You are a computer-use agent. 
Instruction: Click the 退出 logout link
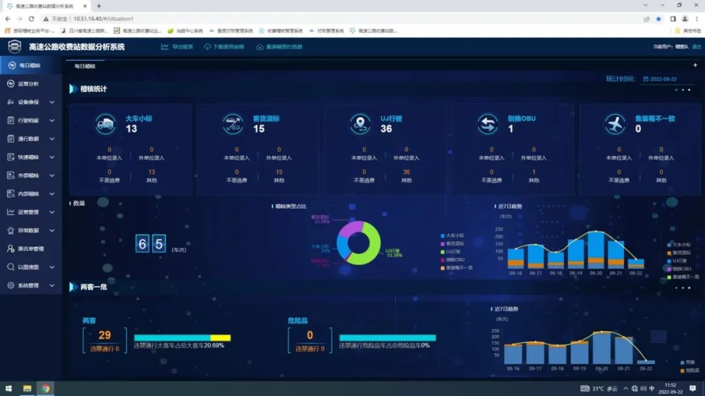[697, 47]
